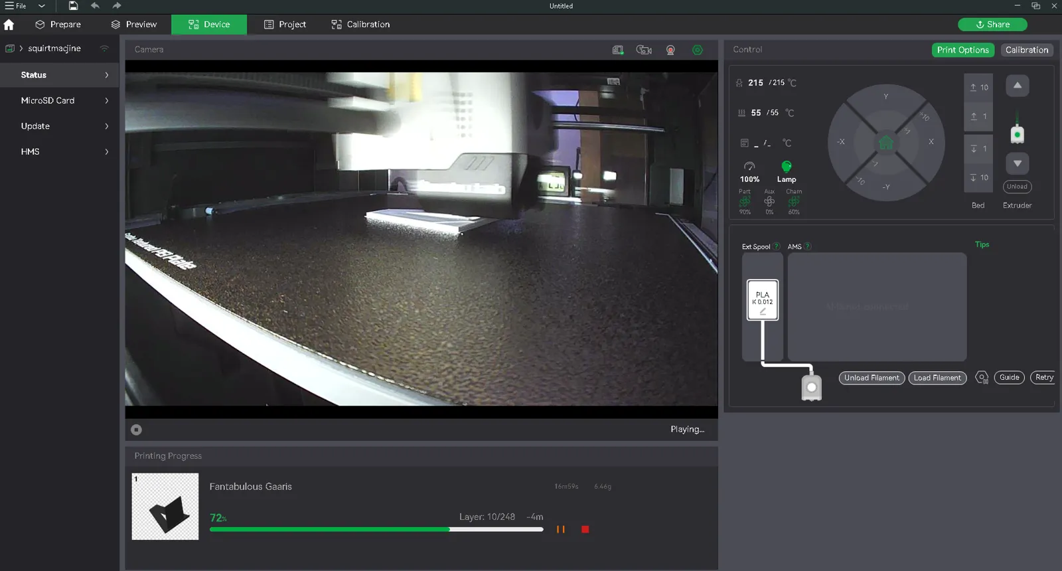Open timelapse recording icon in Camera header
The image size is (1062, 571).
(644, 50)
